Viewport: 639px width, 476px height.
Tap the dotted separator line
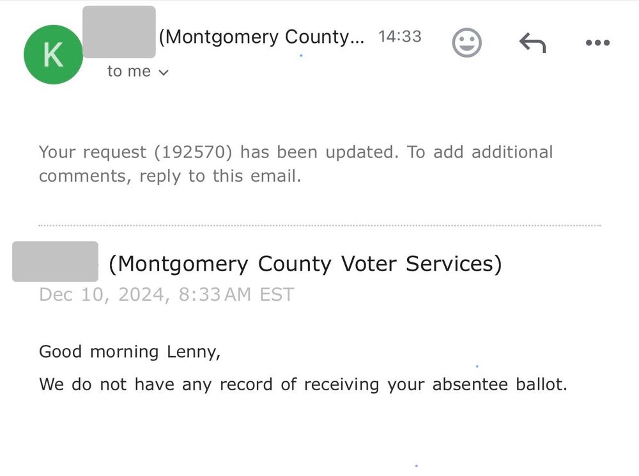click(319, 225)
